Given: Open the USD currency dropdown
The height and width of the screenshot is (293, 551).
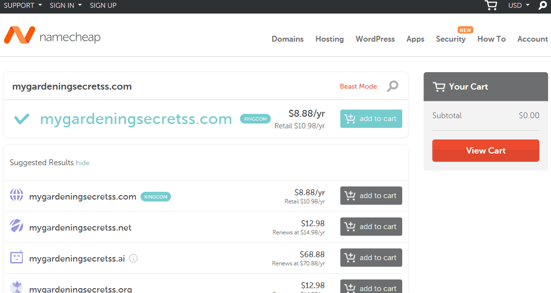Looking at the screenshot, I should tap(519, 5).
